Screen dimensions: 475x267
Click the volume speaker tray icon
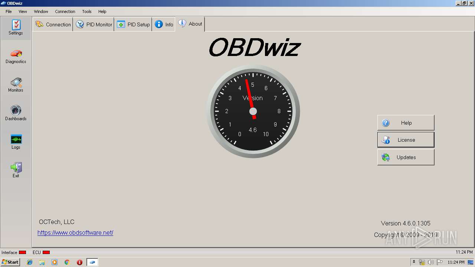430,262
